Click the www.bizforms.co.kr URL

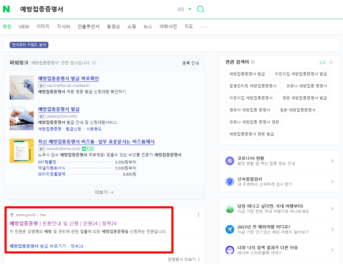[x=64, y=149]
